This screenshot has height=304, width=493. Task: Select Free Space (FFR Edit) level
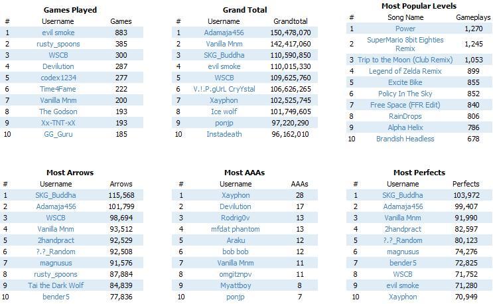click(405, 105)
